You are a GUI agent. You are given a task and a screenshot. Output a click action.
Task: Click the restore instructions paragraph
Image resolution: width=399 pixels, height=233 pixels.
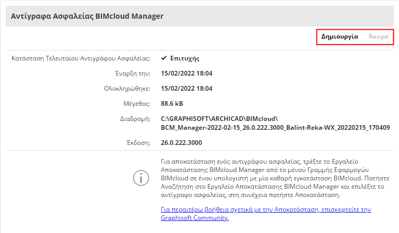tap(275, 178)
